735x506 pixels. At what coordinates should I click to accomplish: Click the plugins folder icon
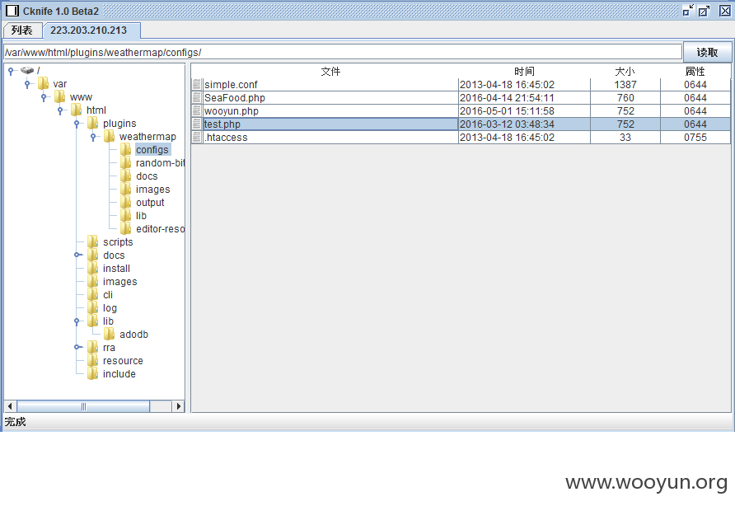coord(93,123)
